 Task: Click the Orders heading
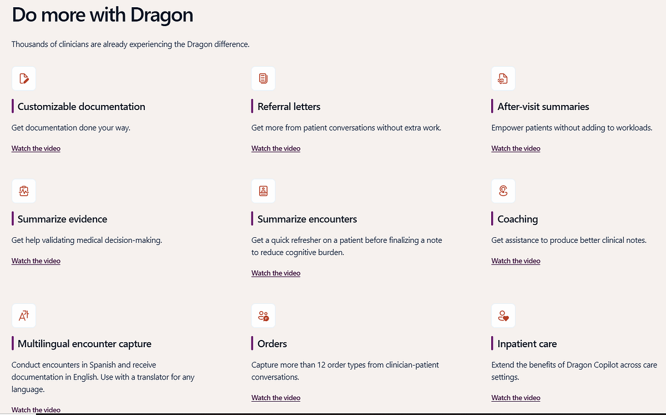[273, 344]
